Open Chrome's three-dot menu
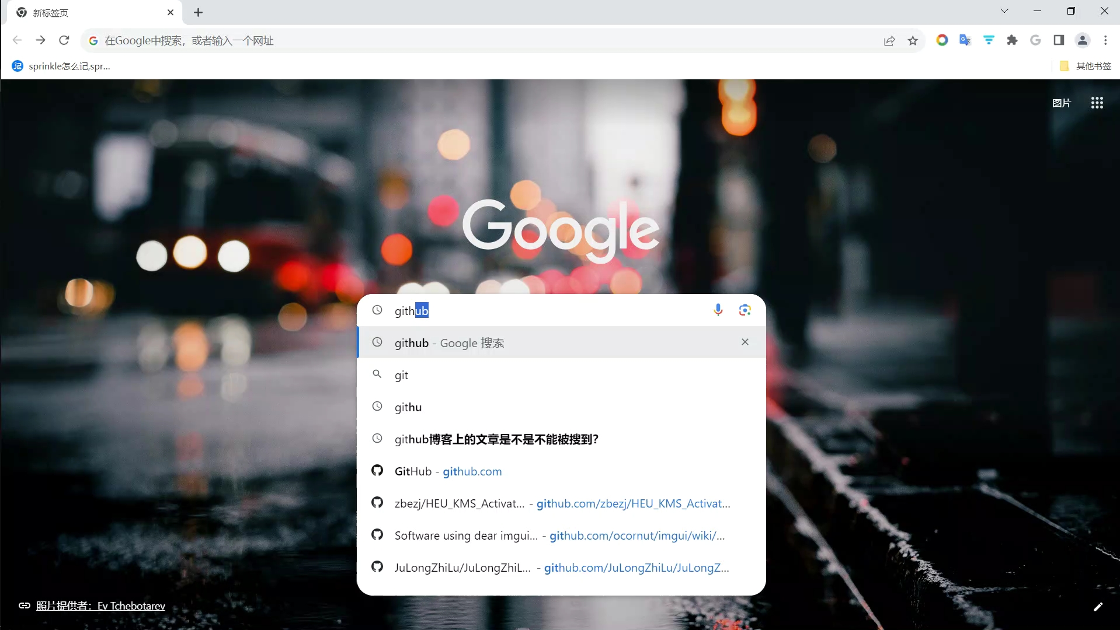Viewport: 1120px width, 630px height. (1105, 40)
